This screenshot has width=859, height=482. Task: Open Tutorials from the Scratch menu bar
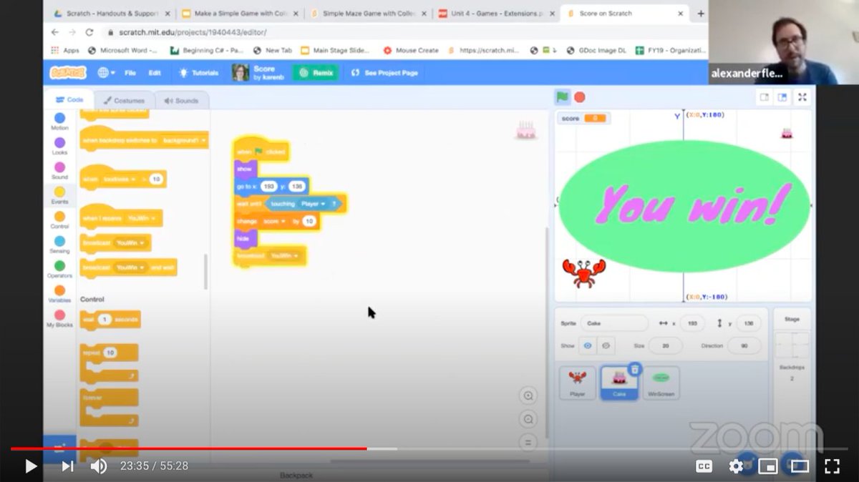pos(199,72)
